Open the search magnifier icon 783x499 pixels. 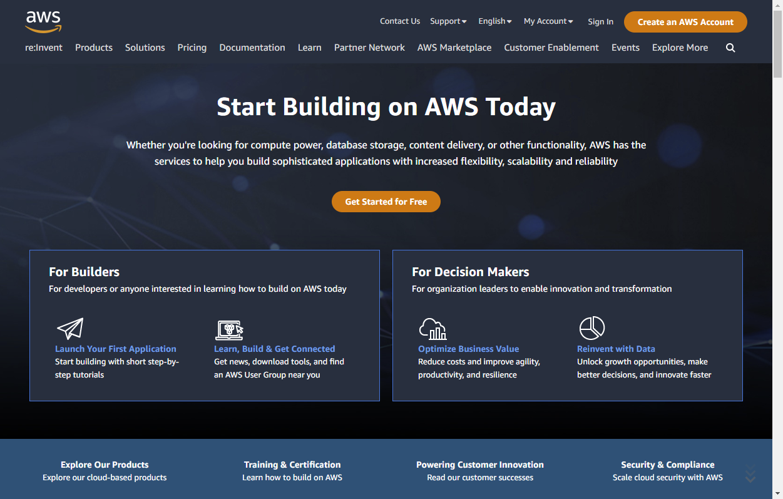tap(730, 48)
